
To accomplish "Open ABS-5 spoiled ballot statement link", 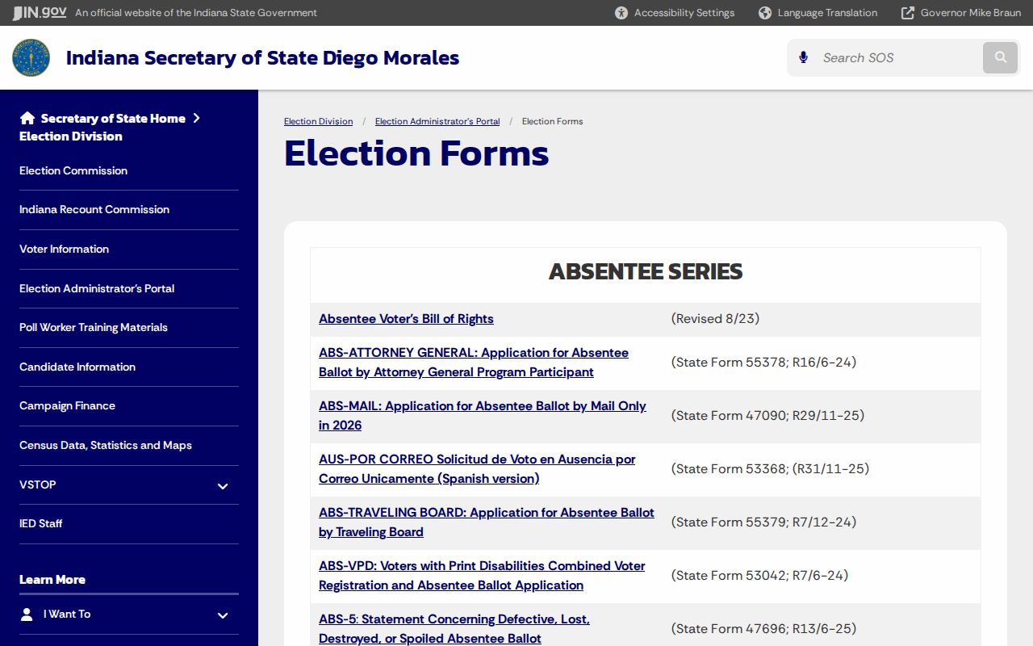I will pos(454,629).
